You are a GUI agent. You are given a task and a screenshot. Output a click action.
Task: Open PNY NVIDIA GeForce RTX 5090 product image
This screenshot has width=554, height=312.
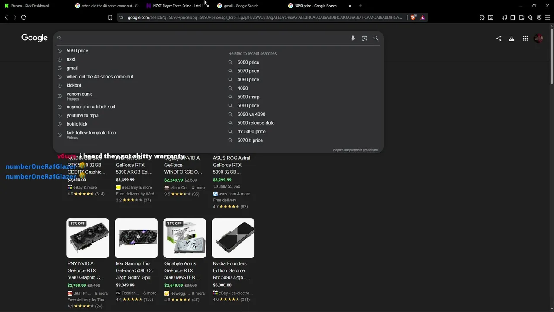(87, 238)
